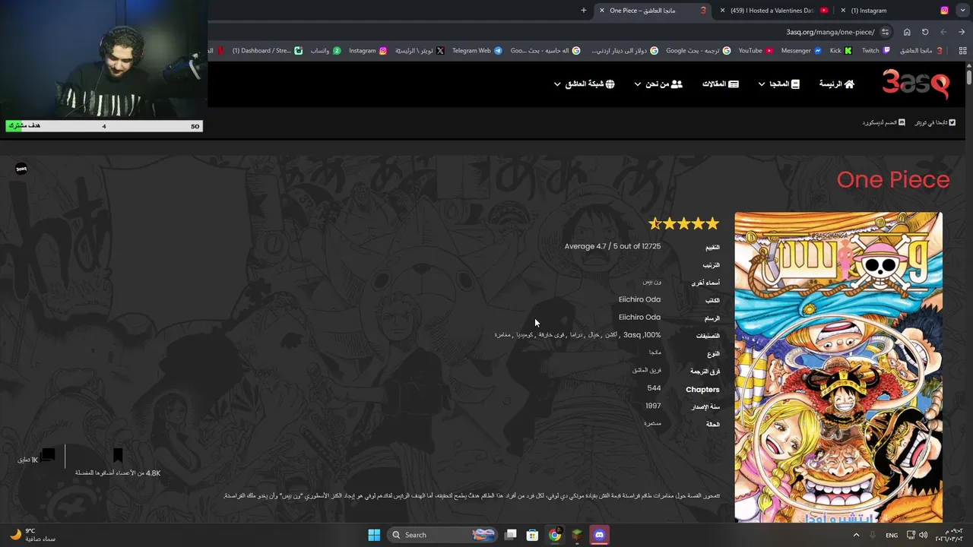The width and height of the screenshot is (973, 547).
Task: Expand the المانجا nav dropdown chevron
Action: pos(762,84)
